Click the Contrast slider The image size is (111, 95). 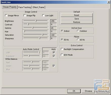click(36, 24)
